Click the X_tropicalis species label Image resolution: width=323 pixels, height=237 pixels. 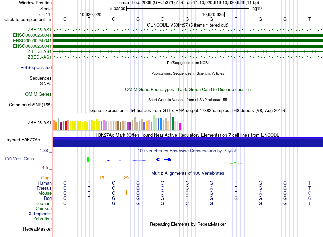(x=40, y=214)
